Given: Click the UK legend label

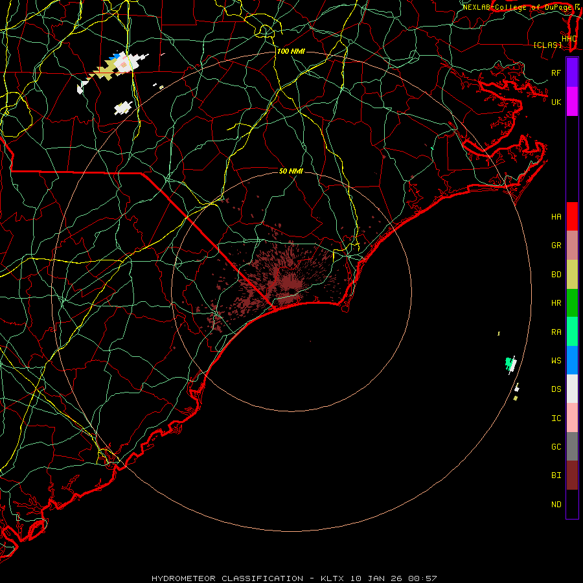Looking at the screenshot, I should pyautogui.click(x=556, y=102).
